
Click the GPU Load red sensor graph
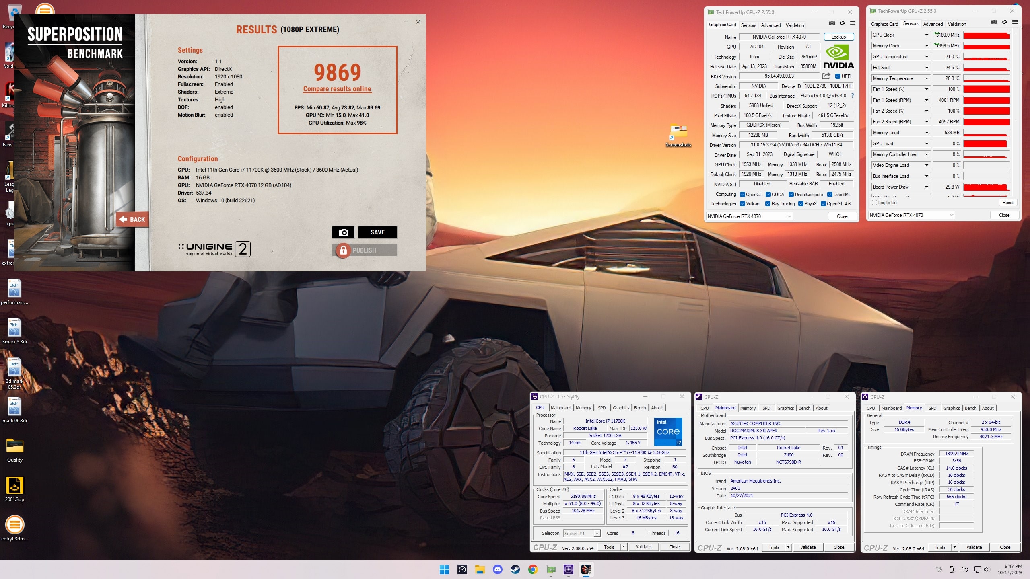pyautogui.click(x=987, y=144)
